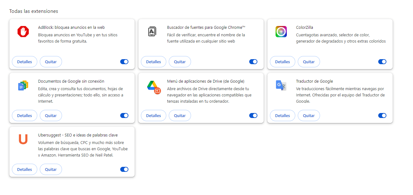
Task: Click the Ubersuggest orange U icon
Action: (x=23, y=139)
